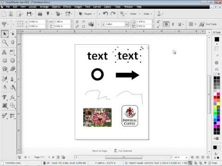Click the Undo arrow
The width and height of the screenshot is (222, 166).
[x=105, y=14]
